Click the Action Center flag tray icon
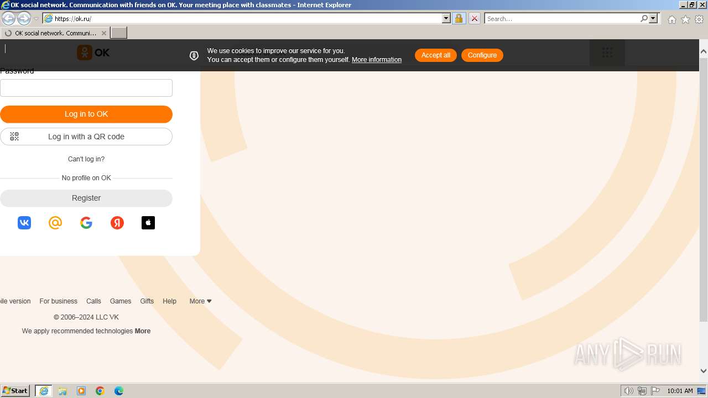The height and width of the screenshot is (398, 708). tap(655, 391)
